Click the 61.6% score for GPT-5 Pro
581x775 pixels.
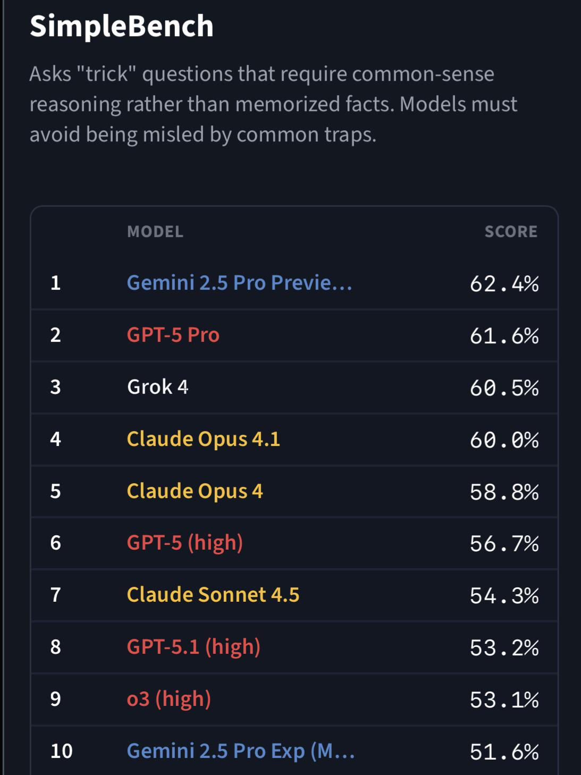pyautogui.click(x=504, y=336)
